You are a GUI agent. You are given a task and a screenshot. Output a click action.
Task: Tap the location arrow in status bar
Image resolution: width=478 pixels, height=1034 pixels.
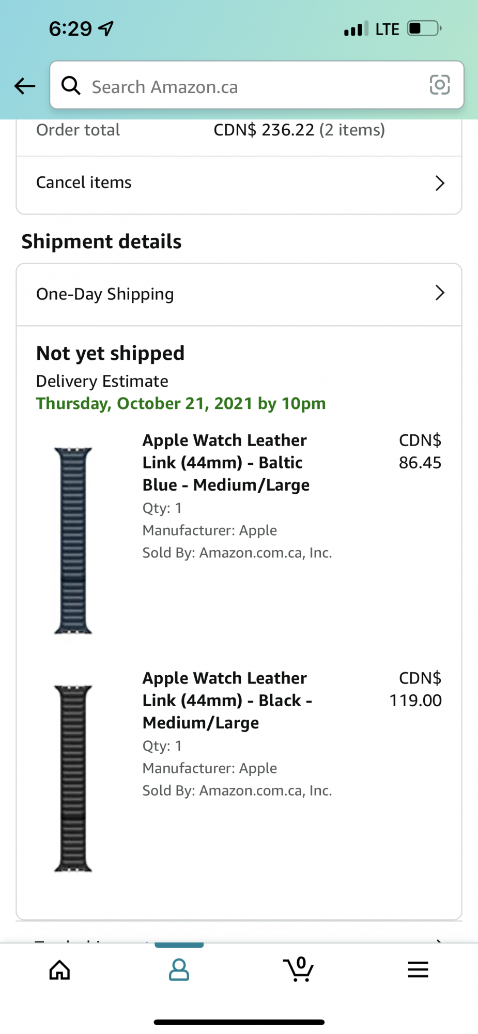106,28
